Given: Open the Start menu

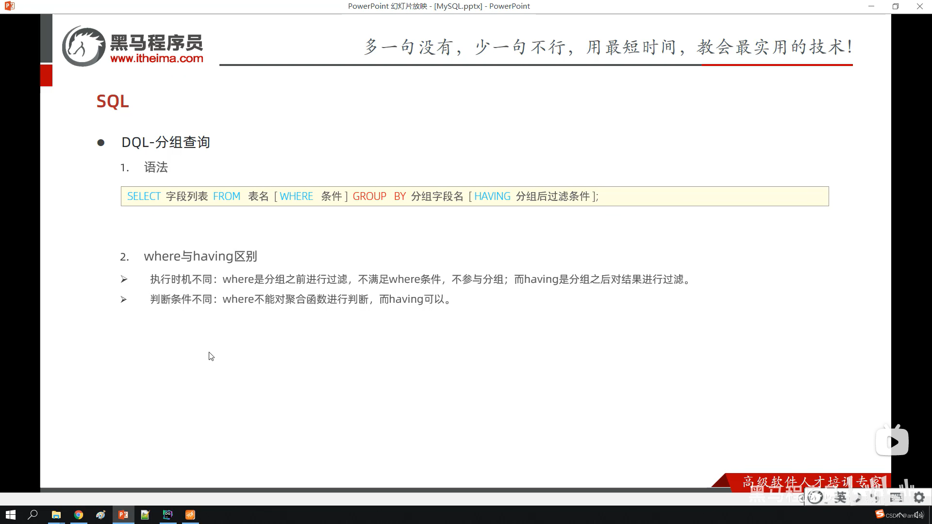Looking at the screenshot, I should tap(11, 515).
